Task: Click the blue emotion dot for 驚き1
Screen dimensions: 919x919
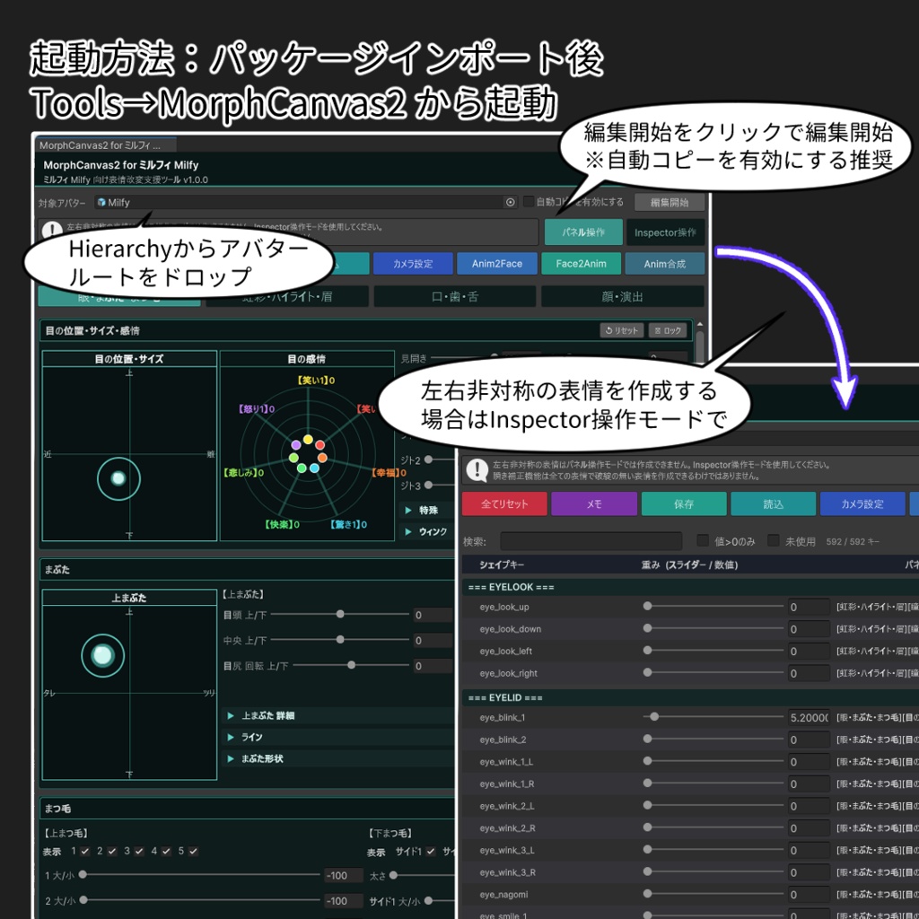Action: 314,468
